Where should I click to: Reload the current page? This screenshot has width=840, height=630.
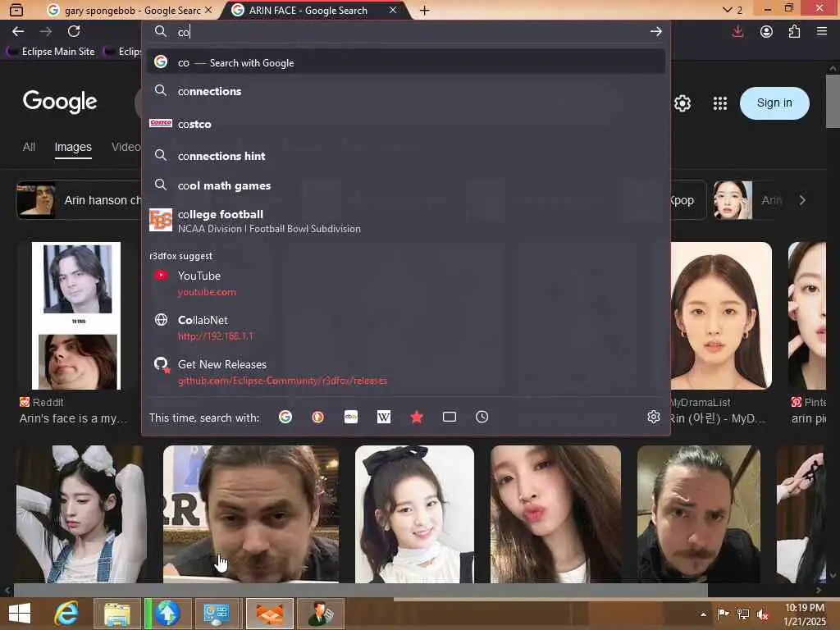pos(74,32)
